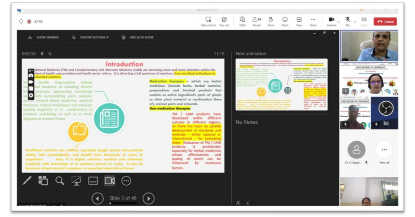Raise your hand in the meeting
Viewport: 415px width, 217px height.
click(271, 21)
